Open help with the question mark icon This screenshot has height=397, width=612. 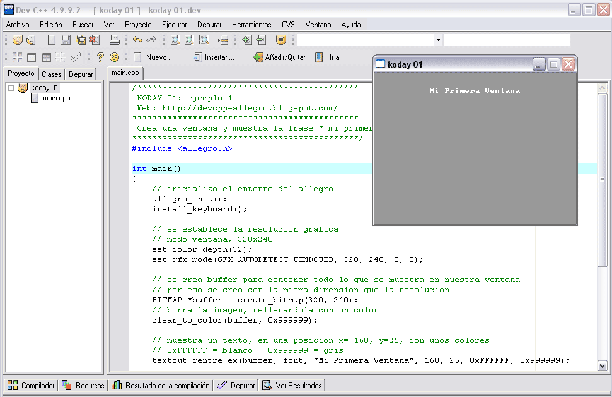(x=100, y=57)
